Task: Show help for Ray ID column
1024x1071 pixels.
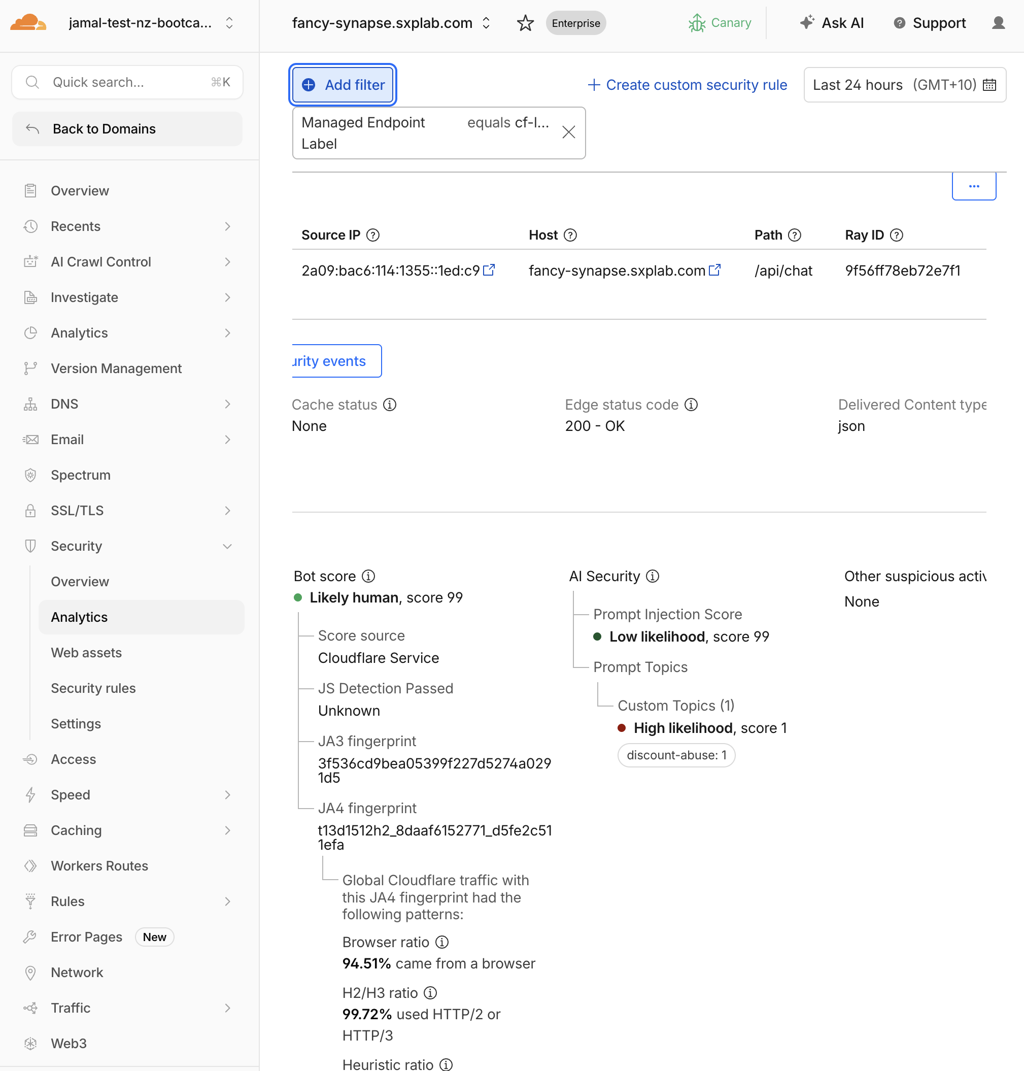Action: (896, 235)
